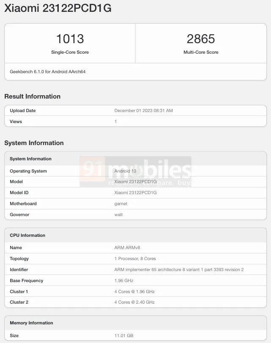Click the motherboard value garnet

[x=121, y=204]
